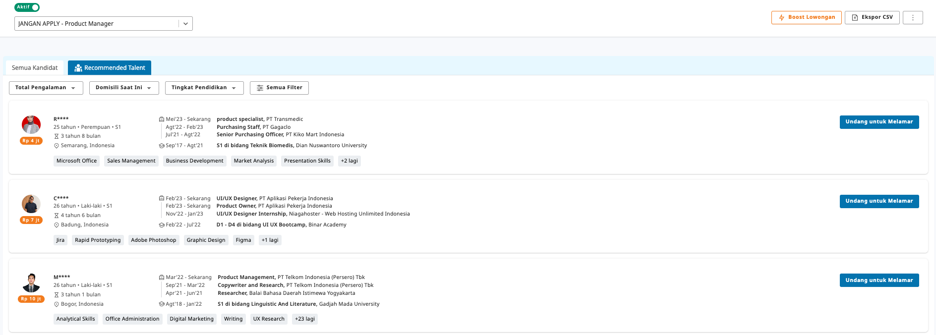Click the Boost Lowongan button
Image resolution: width=936 pixels, height=335 pixels.
(x=806, y=17)
